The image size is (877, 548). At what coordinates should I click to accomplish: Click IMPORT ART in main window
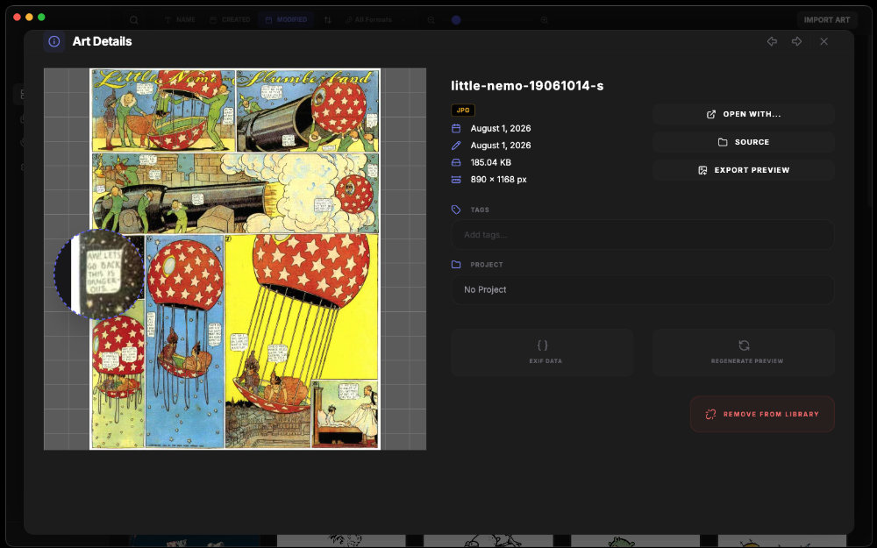[827, 19]
